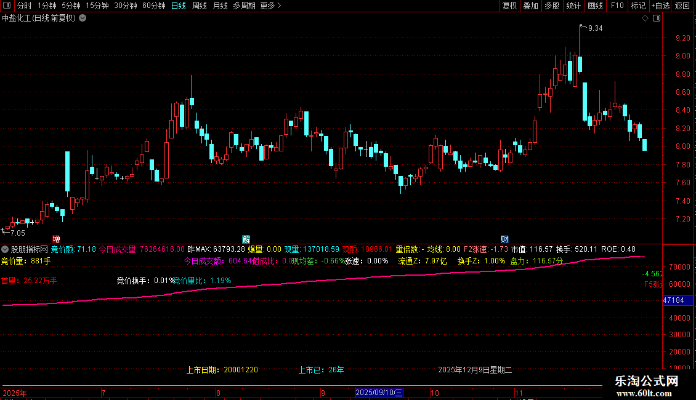Image resolution: width=696 pixels, height=400 pixels.
Task: Click the -4.562 green value label
Action: (652, 274)
